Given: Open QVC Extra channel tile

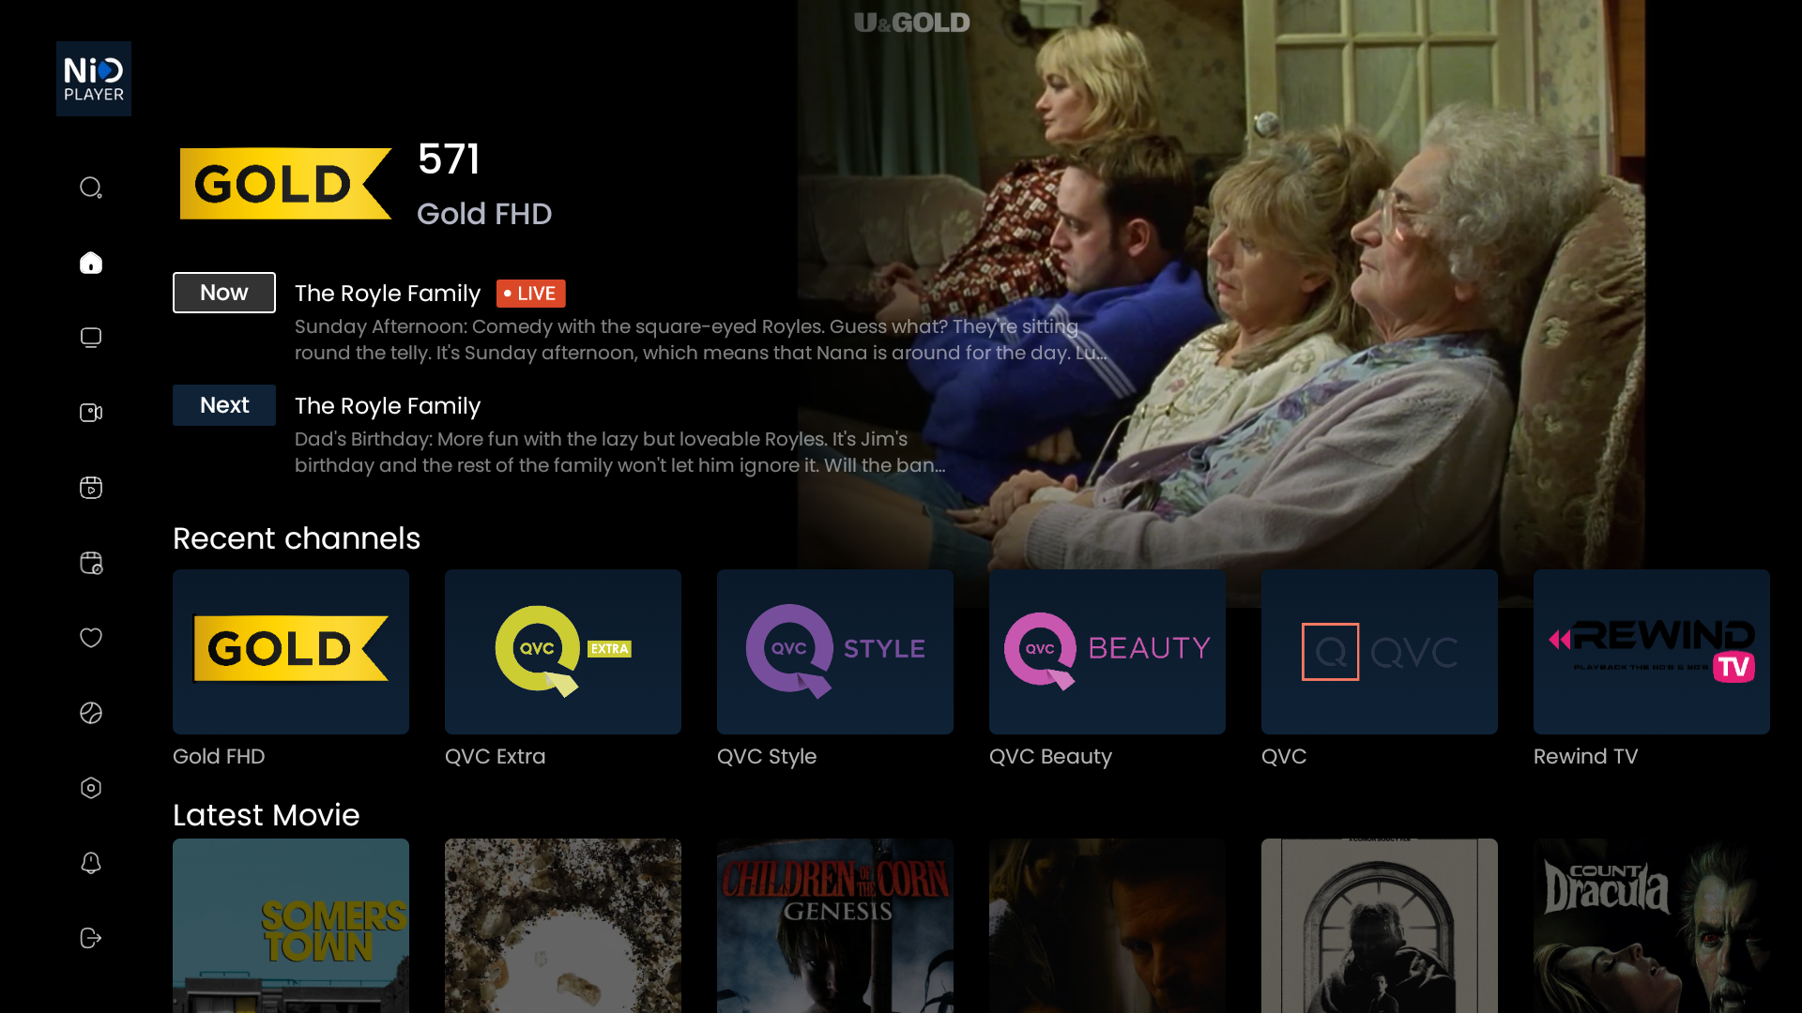Looking at the screenshot, I should pyautogui.click(x=563, y=652).
